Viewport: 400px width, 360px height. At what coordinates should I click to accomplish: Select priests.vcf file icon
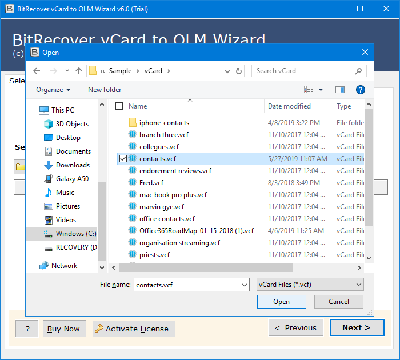click(133, 254)
